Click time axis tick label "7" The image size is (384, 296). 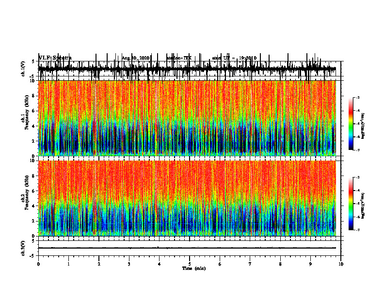coord(250,264)
